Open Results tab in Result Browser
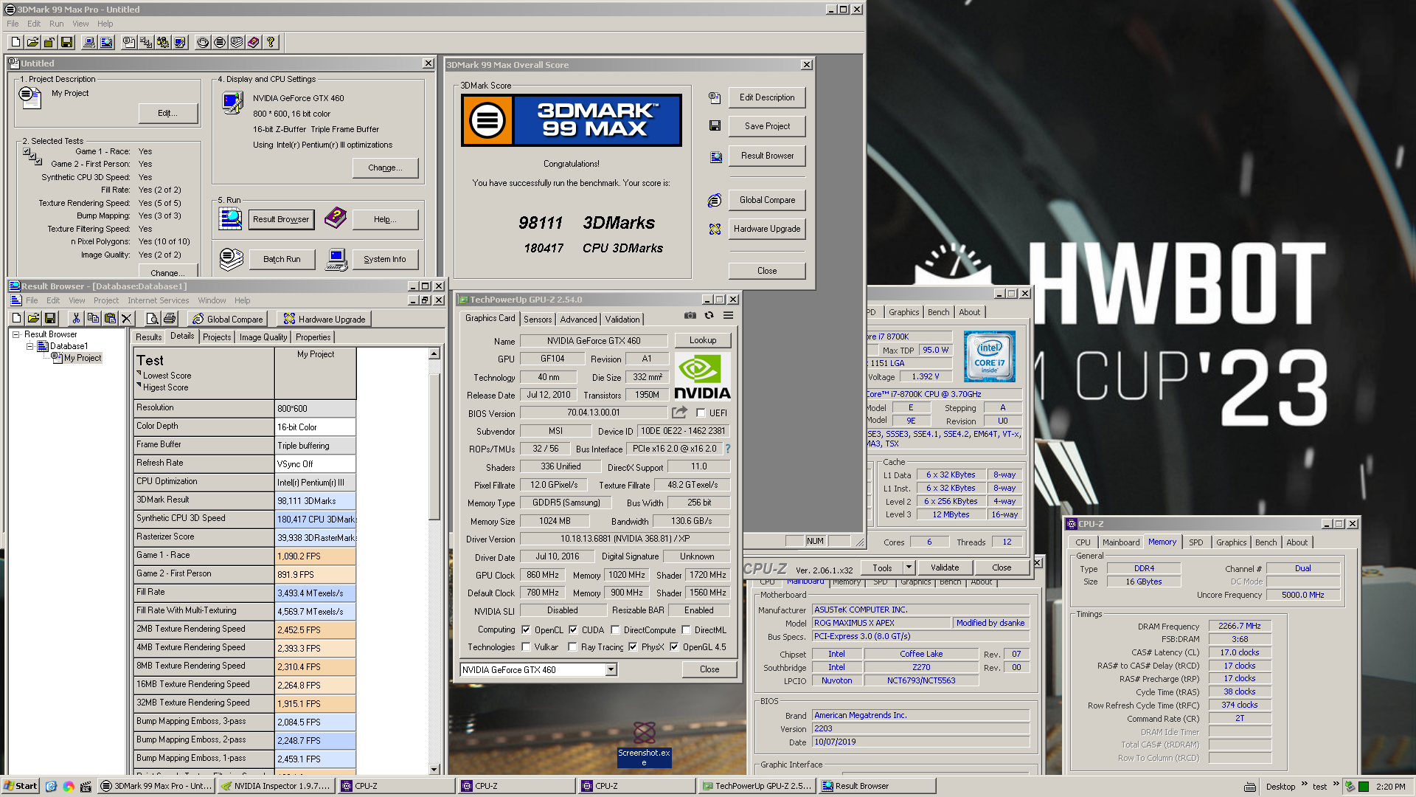Screen dimensions: 1416x797 148,337
